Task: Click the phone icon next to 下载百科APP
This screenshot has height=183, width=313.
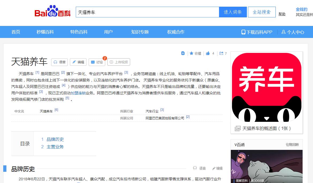Action: (243, 32)
